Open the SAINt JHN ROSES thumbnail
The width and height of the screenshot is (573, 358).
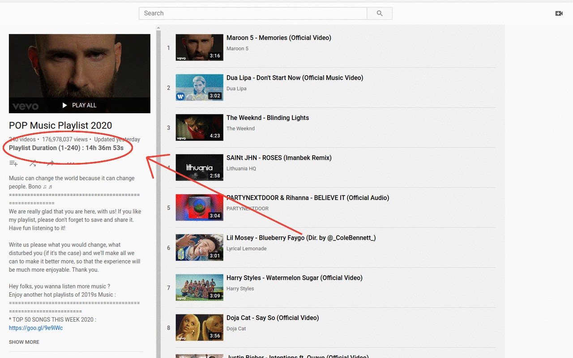click(x=199, y=167)
